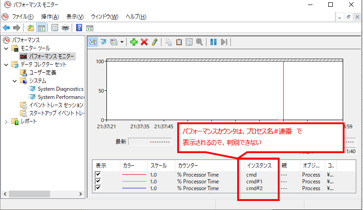Select System Diagnostics in the tree
The width and height of the screenshot is (363, 210).
click(60, 89)
